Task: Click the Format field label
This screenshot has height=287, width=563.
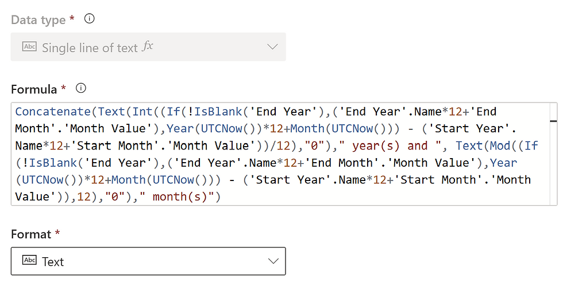Action: 32,234
